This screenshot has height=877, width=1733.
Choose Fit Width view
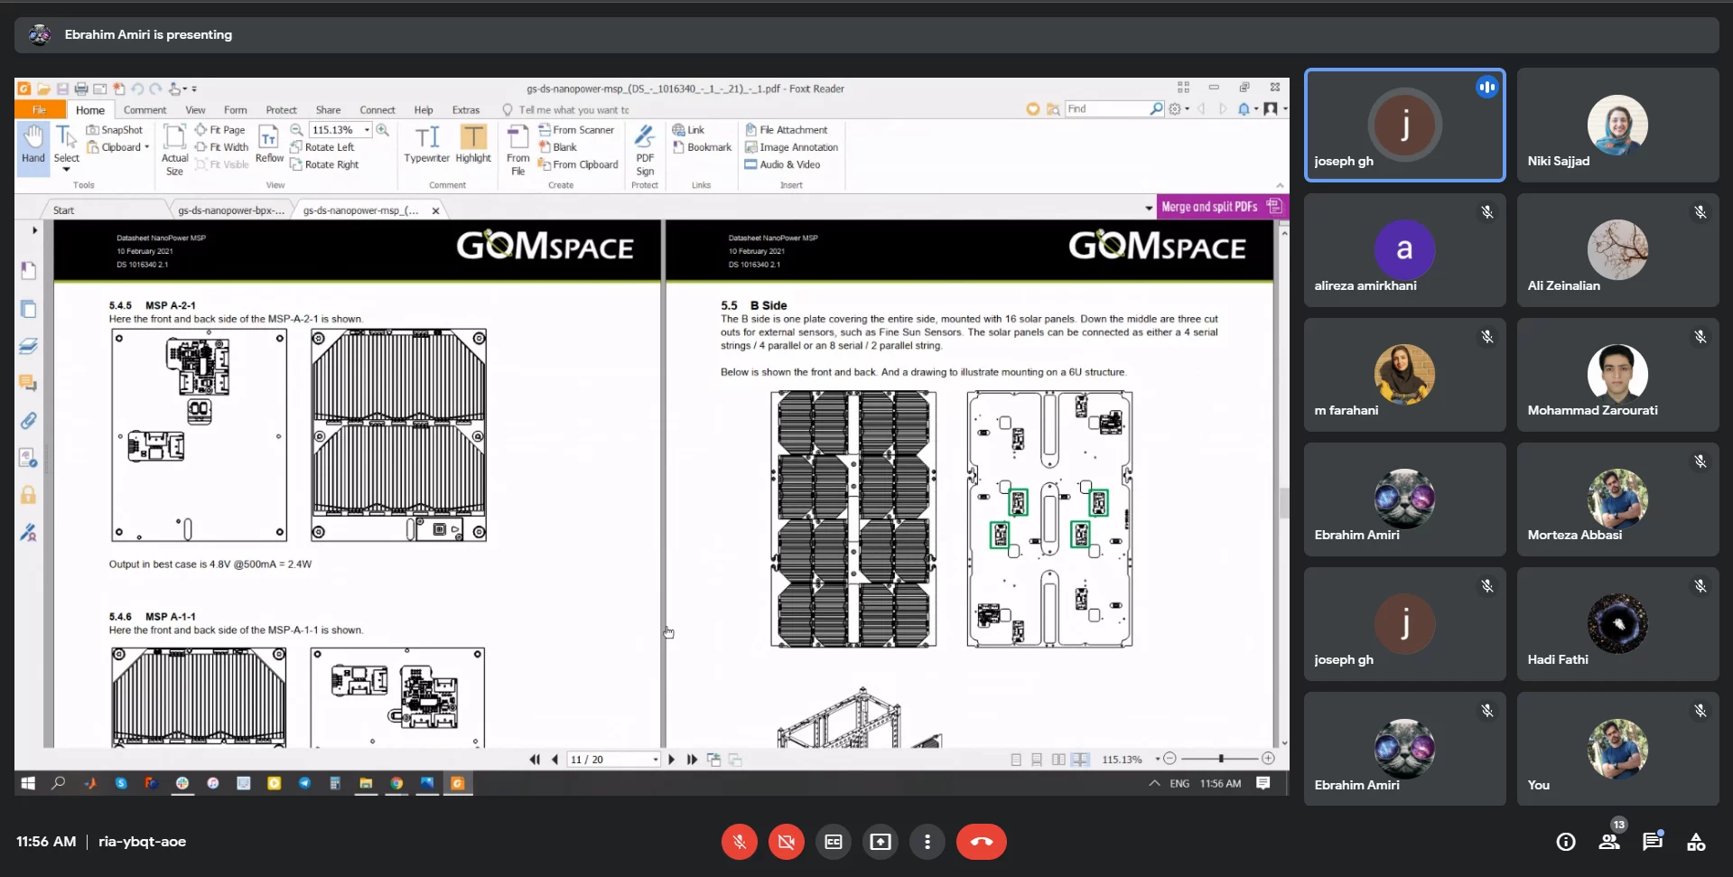[x=221, y=147]
